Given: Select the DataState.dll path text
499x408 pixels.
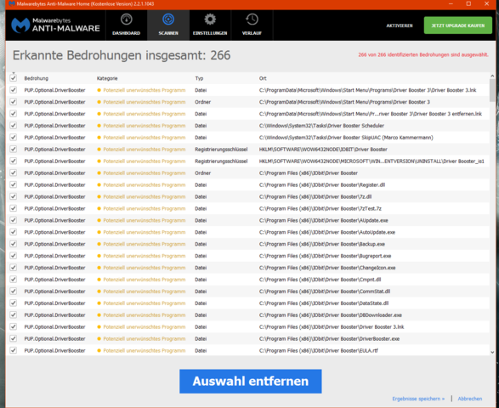Looking at the screenshot, I should pos(324,303).
